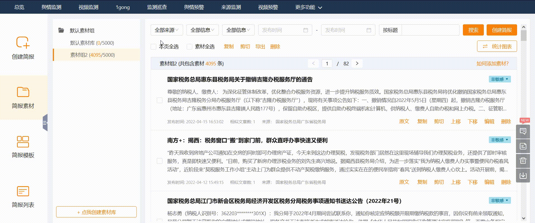Click 点我创建素材库 button
535x223 pixels.
96,212
